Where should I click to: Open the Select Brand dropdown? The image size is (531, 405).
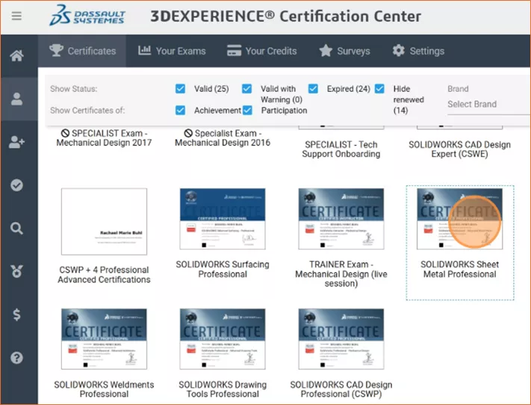[x=488, y=105]
